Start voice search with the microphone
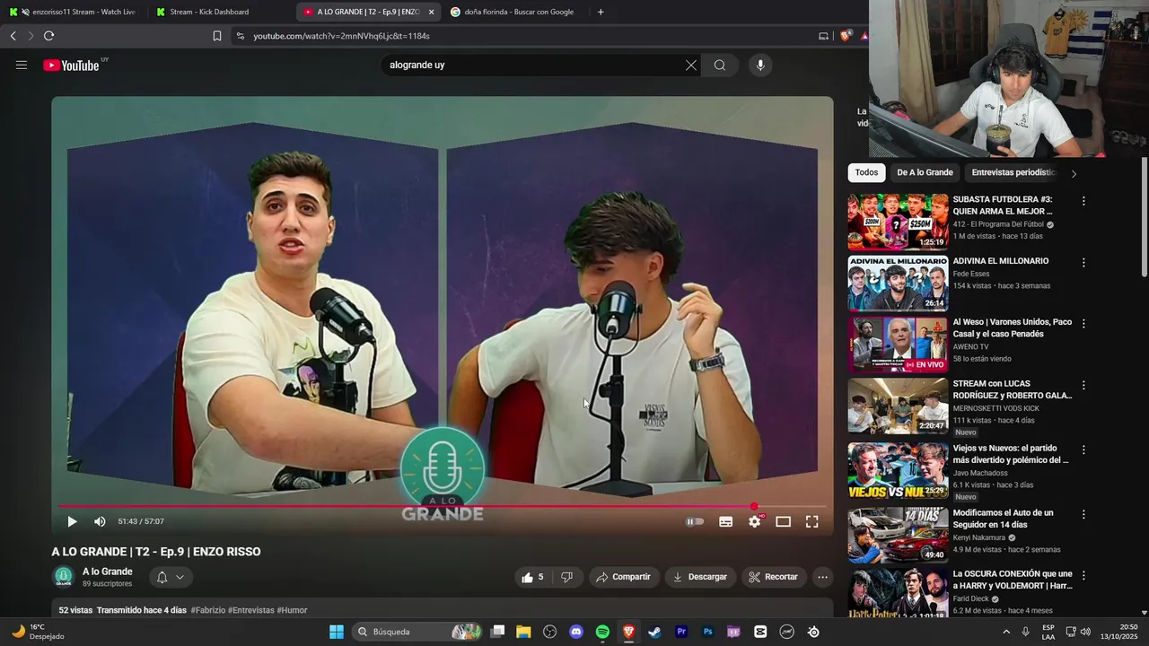This screenshot has height=646, width=1149. 760,65
